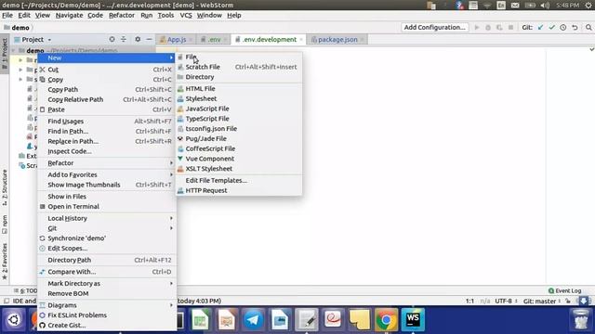Create a new TypeScript File
Image resolution: width=595 pixels, height=334 pixels.
point(239,119)
